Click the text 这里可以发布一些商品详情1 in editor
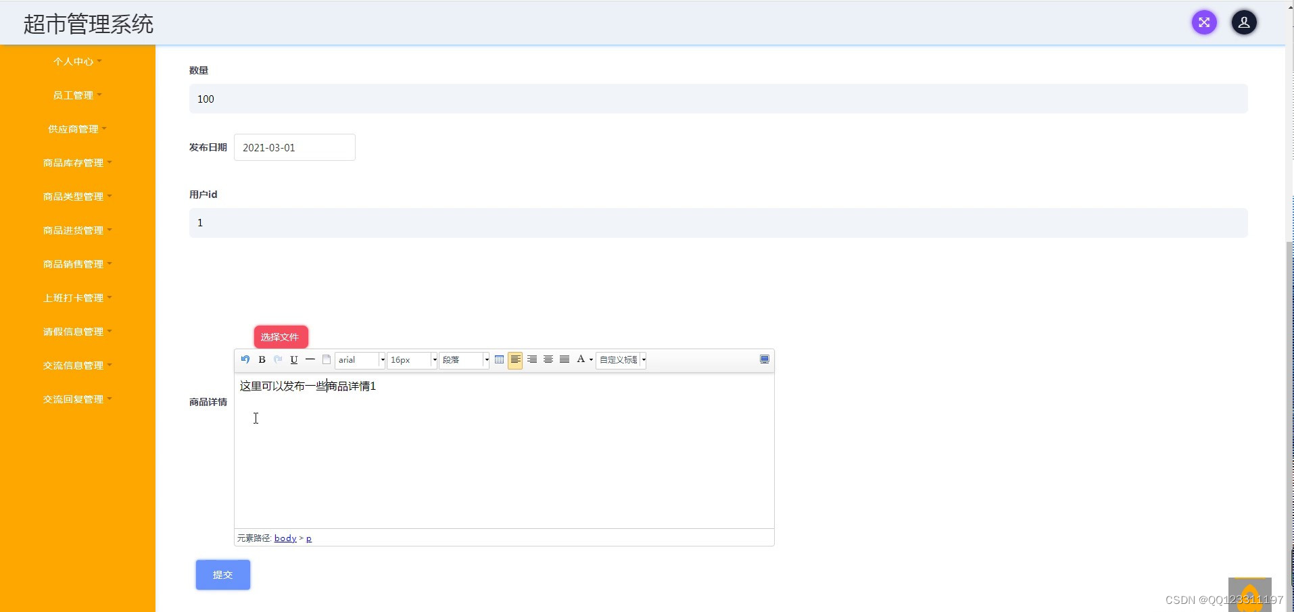The height and width of the screenshot is (612, 1294). click(x=308, y=386)
